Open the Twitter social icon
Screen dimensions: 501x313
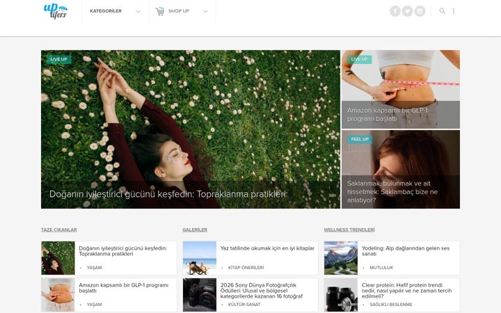tap(407, 11)
